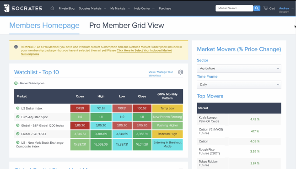Click subscription icon beside US Dollar Index
This screenshot has height=169, width=296.
(18, 108)
